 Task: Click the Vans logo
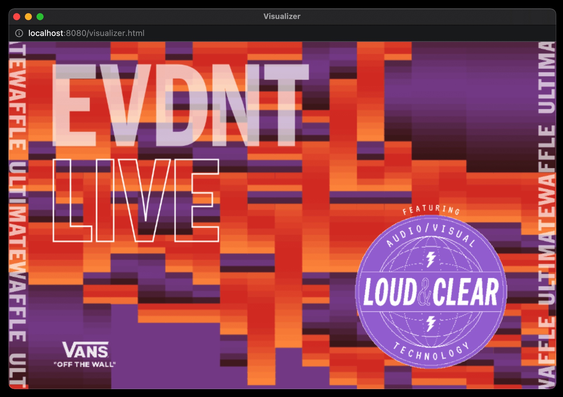click(85, 350)
